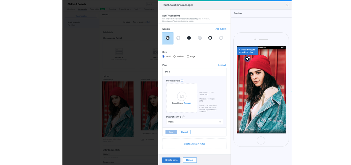The width and height of the screenshot is (351, 165).
Task: Click the 'Click and drag to reposition pins' tooltip
Action: pyautogui.click(x=248, y=51)
